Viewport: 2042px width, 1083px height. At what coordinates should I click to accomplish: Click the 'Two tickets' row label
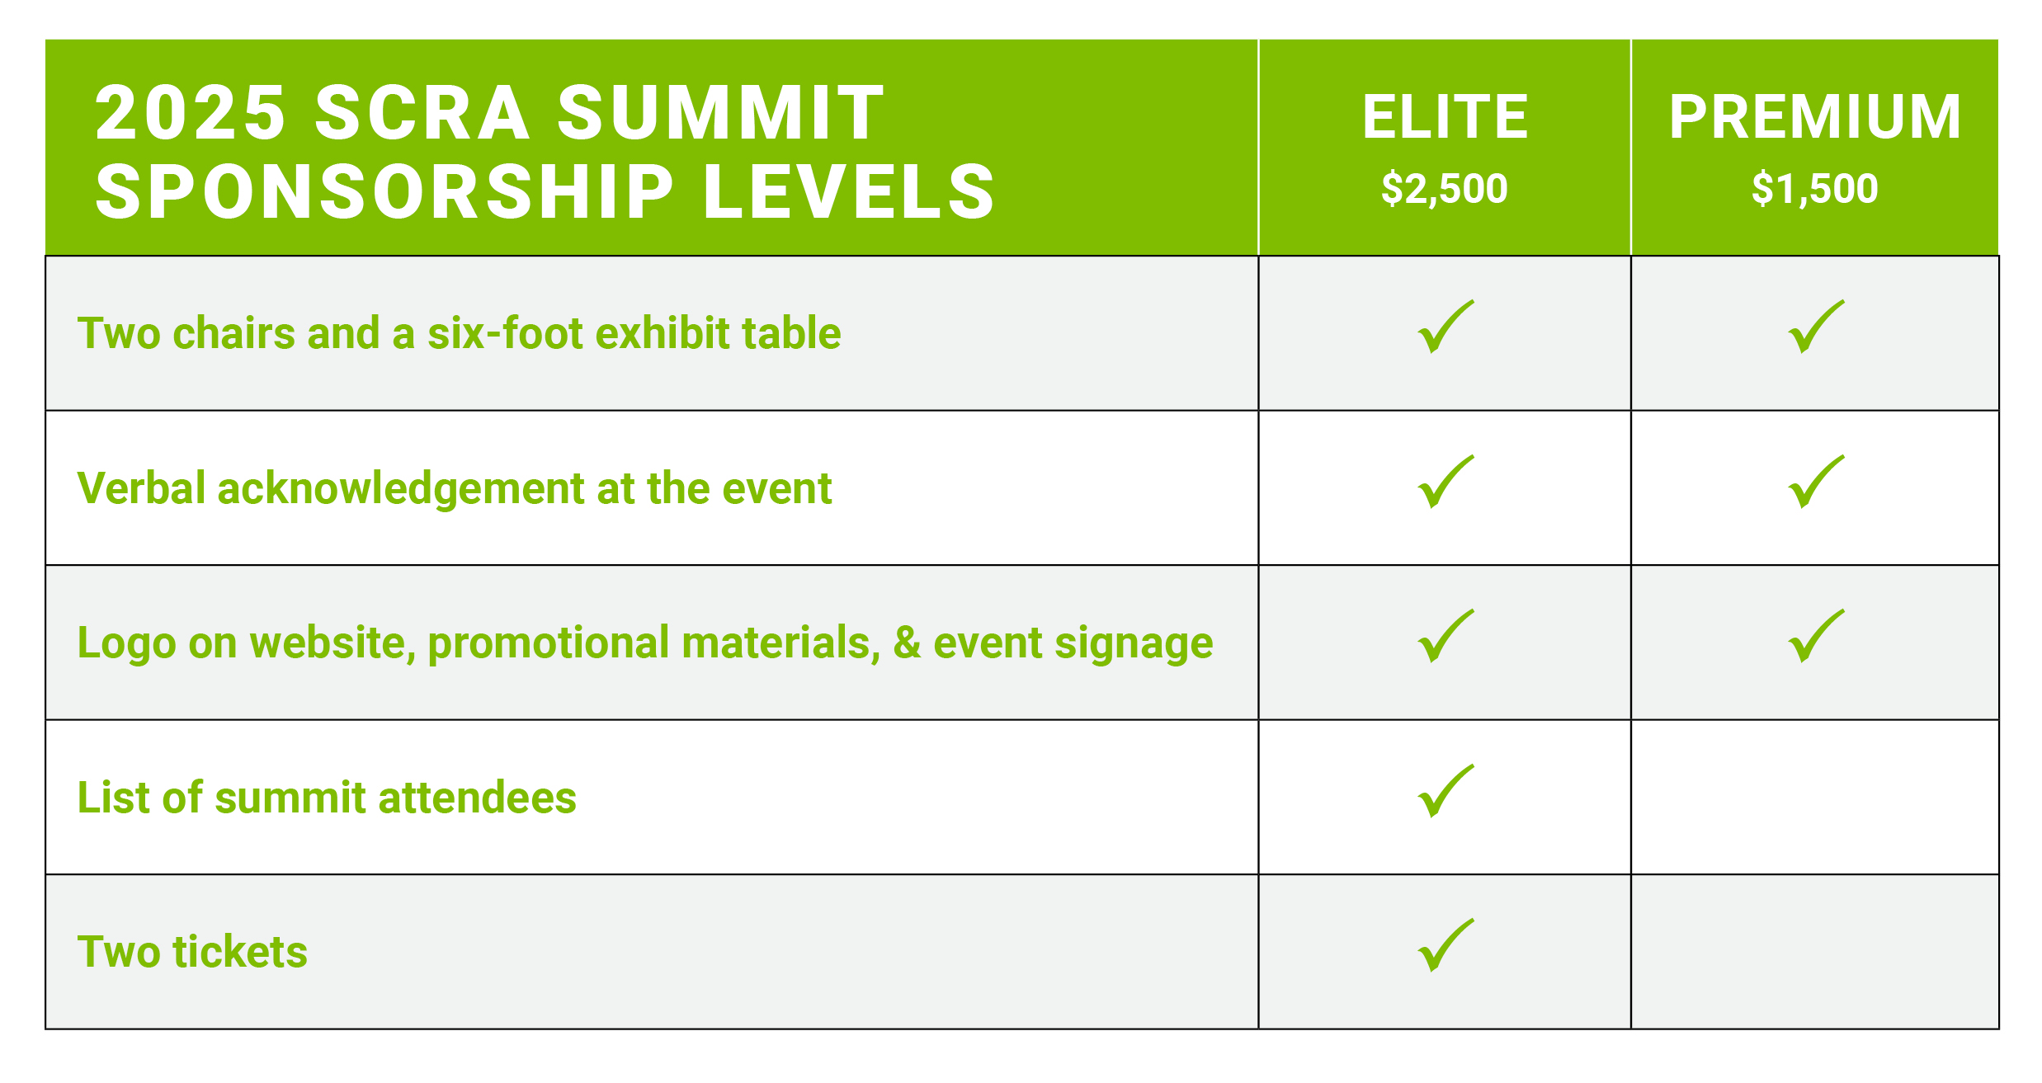click(192, 952)
